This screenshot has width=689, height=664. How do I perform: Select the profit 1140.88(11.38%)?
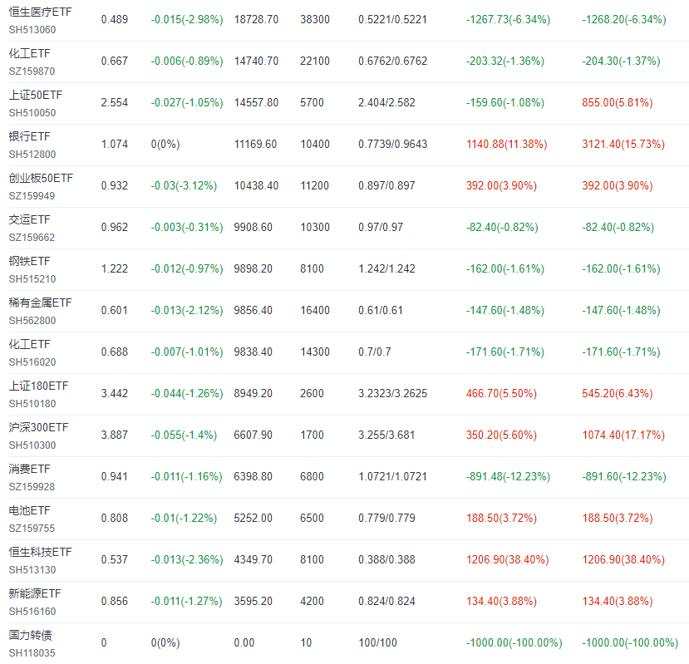pyautogui.click(x=507, y=144)
